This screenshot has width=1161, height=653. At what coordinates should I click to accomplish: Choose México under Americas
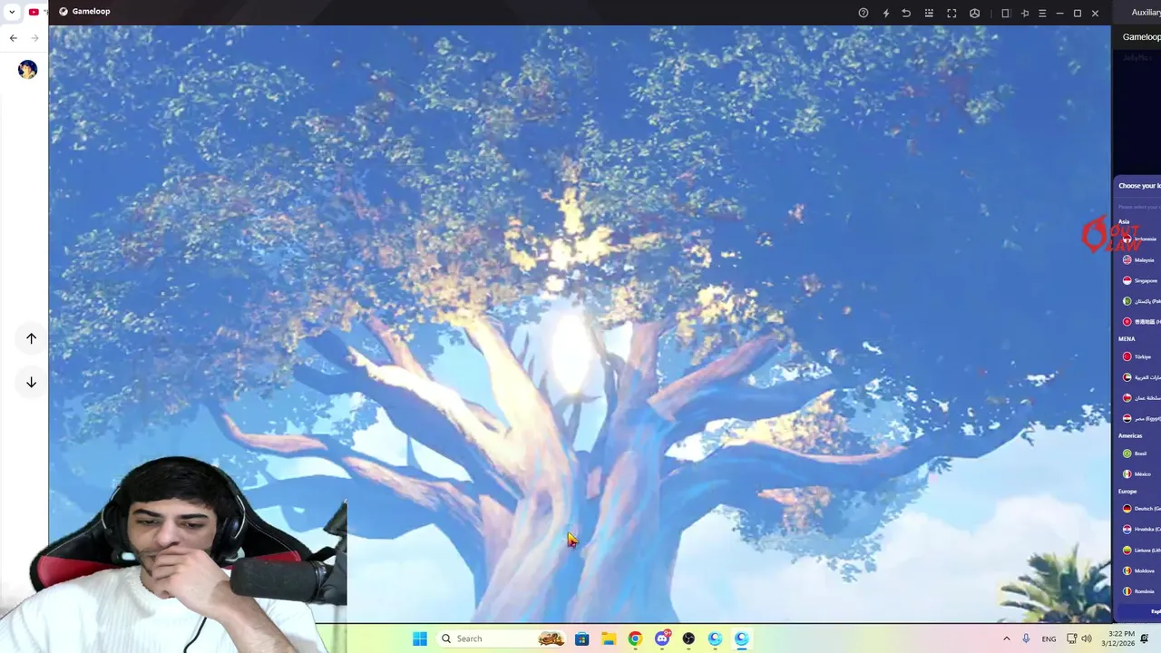[1137, 474]
